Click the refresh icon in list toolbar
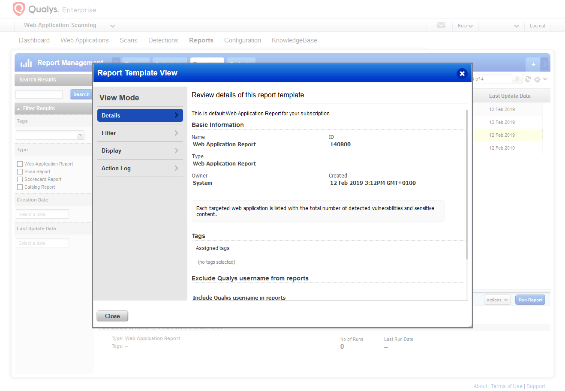 point(528,79)
